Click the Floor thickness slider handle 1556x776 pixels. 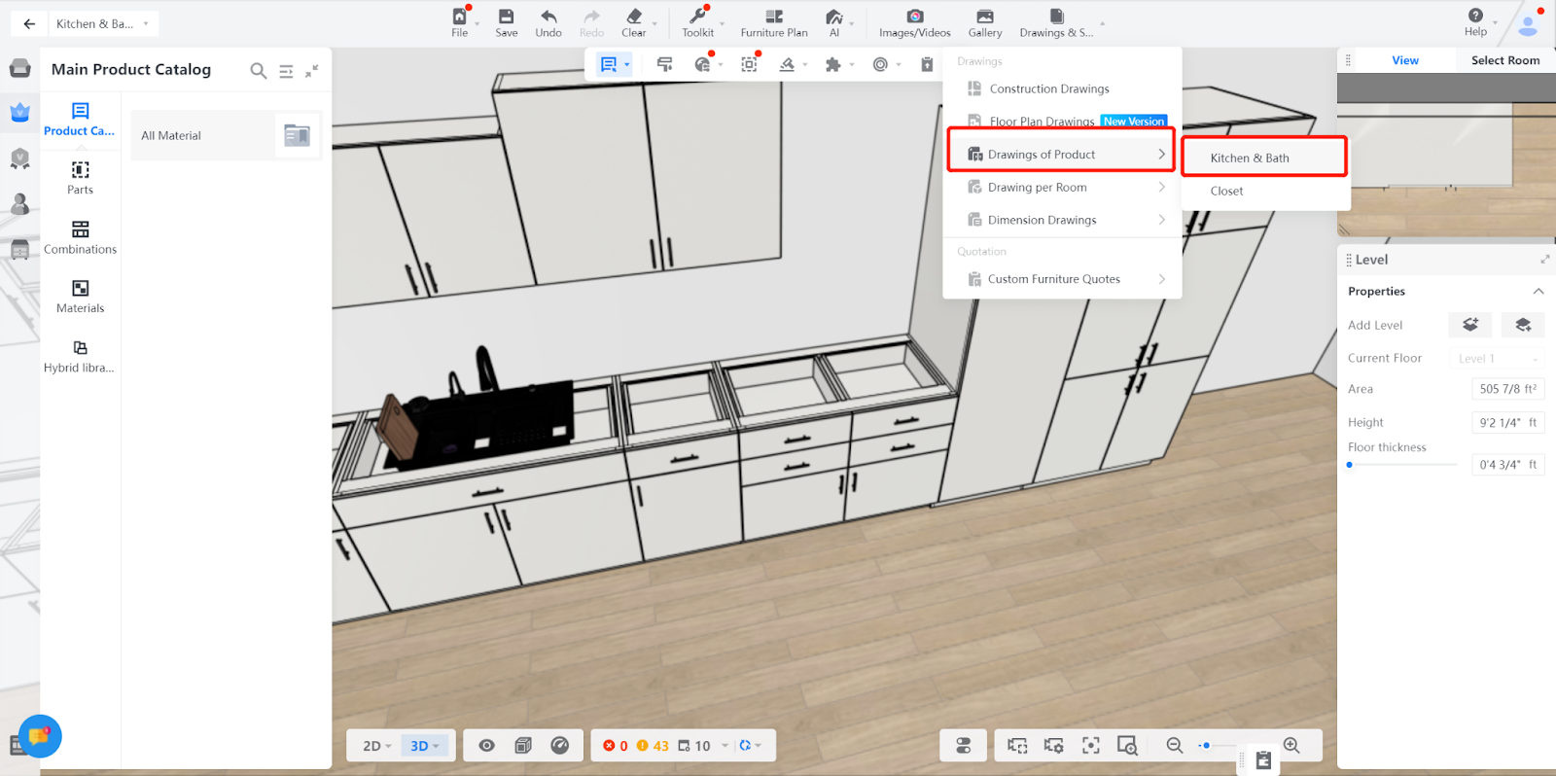point(1350,465)
